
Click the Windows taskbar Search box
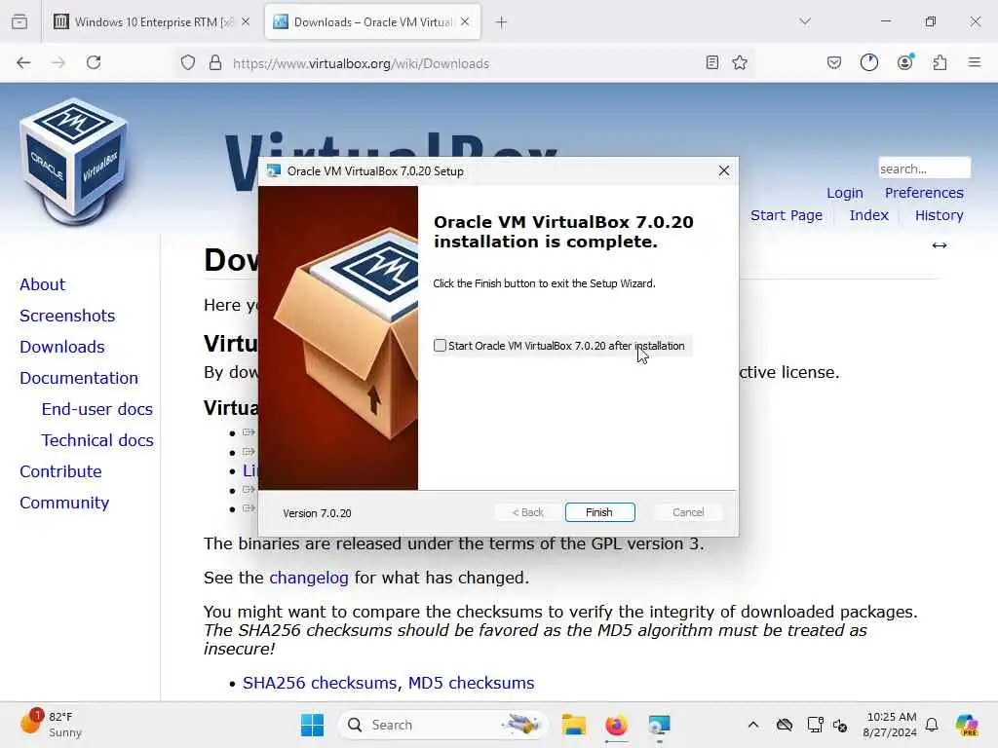443,725
